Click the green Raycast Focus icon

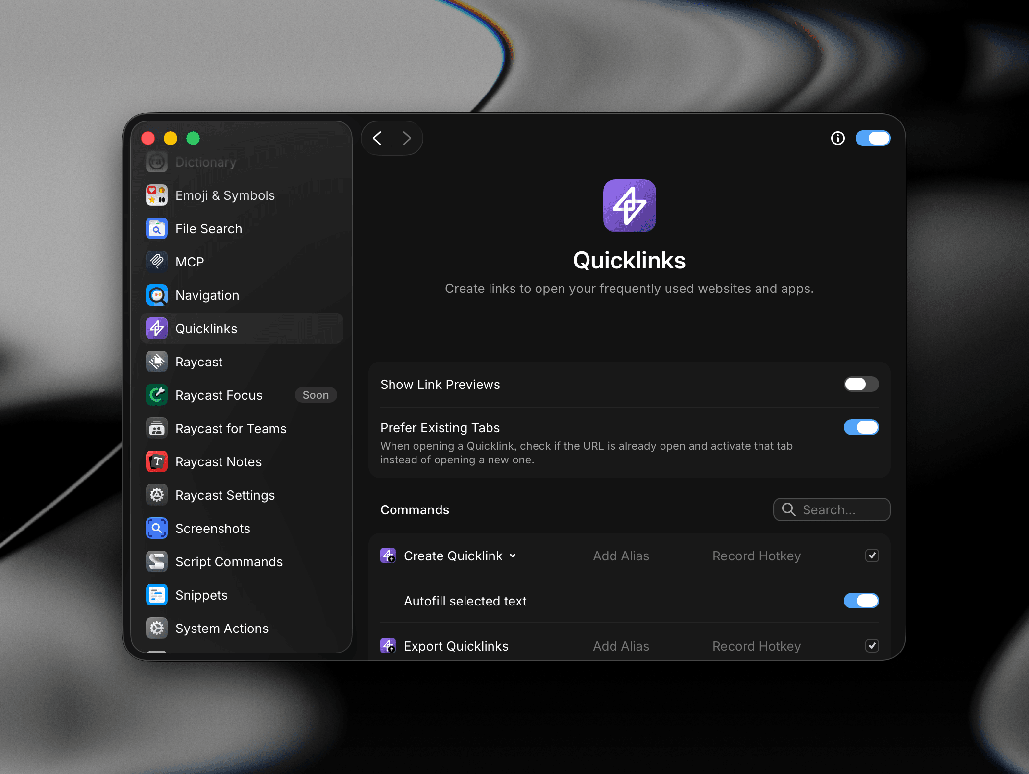[157, 395]
